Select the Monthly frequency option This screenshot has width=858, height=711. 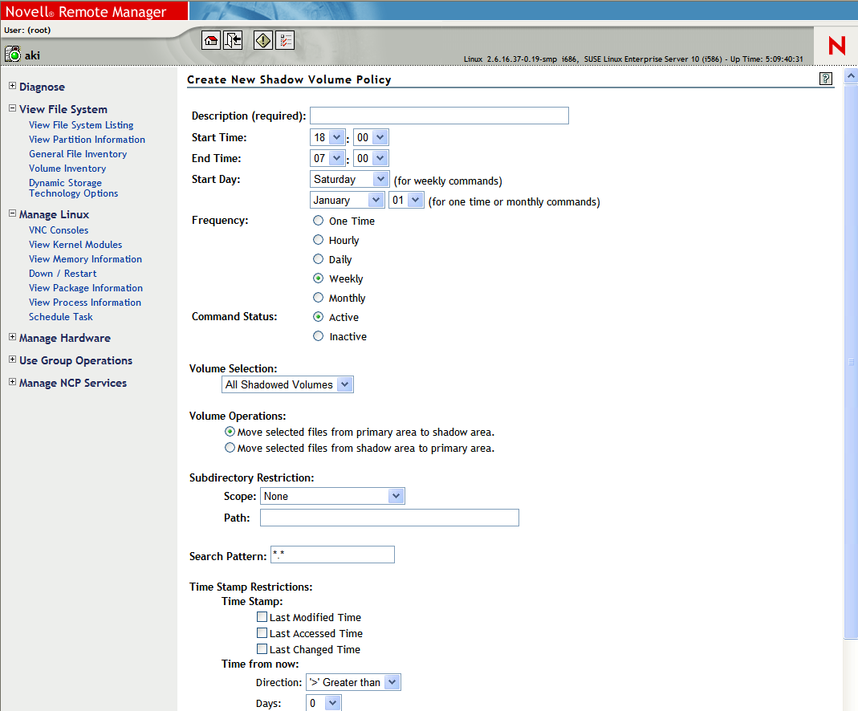coord(318,298)
